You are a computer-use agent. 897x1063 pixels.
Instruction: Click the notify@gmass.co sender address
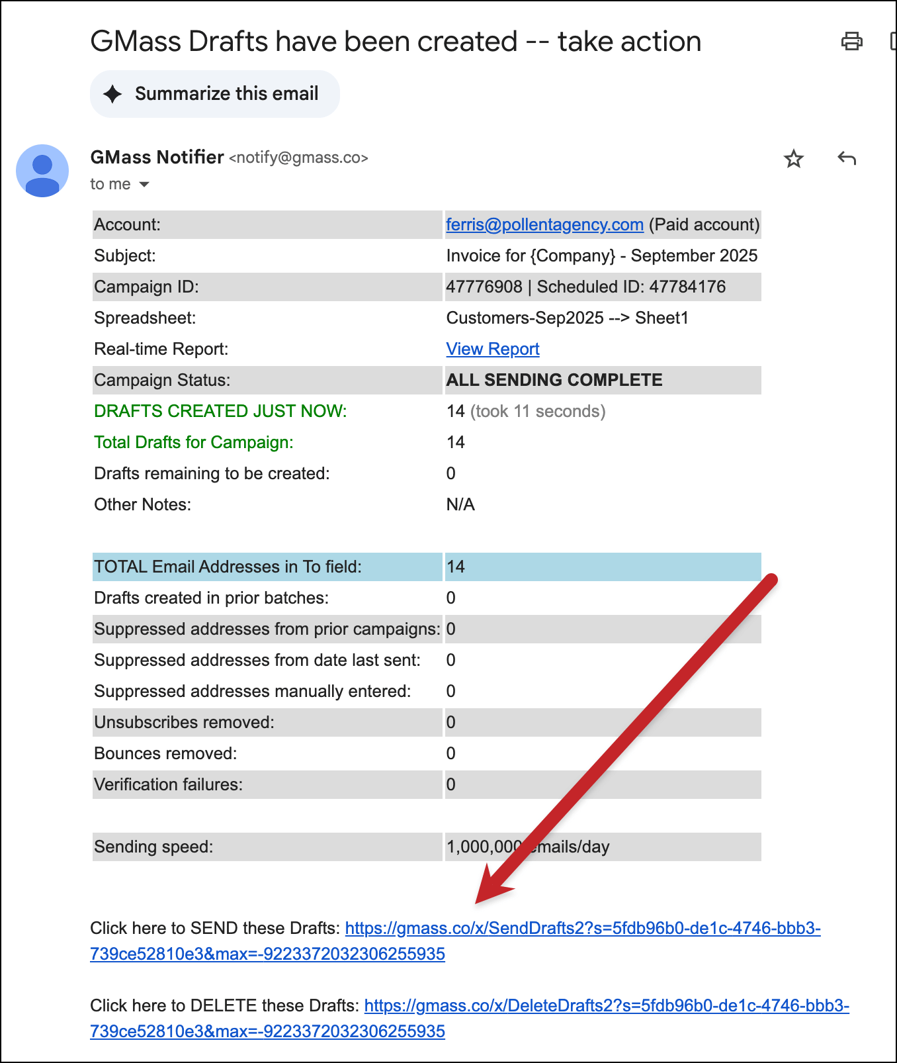point(298,158)
